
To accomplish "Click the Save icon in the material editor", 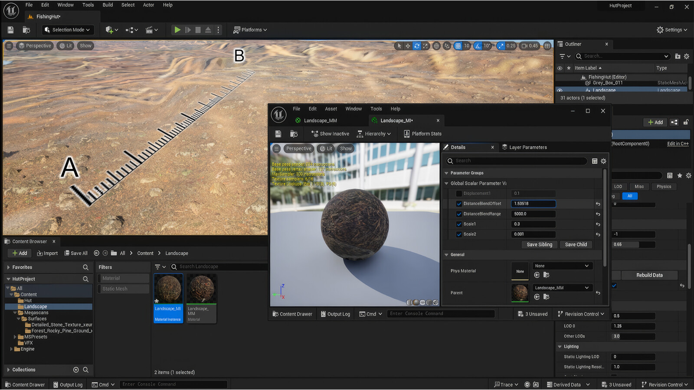I will tap(278, 133).
